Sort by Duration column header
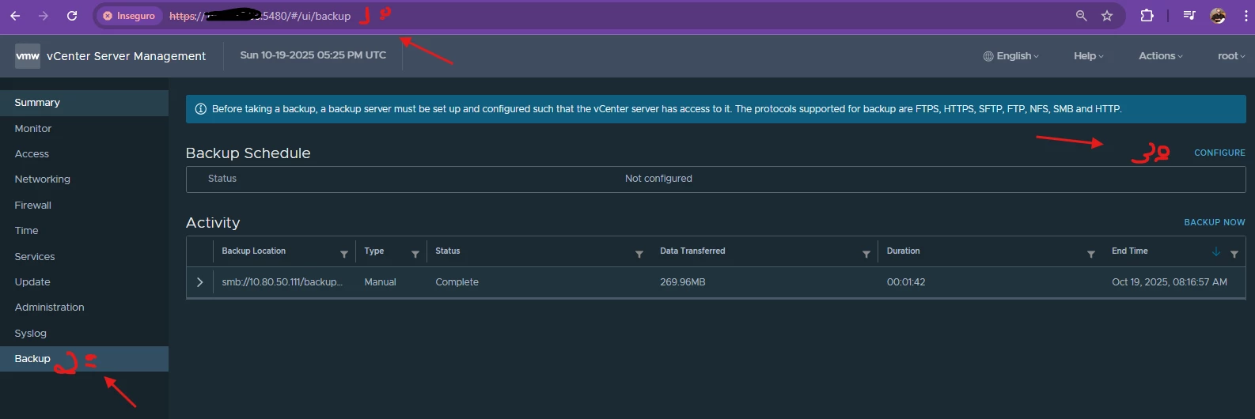Image resolution: width=1255 pixels, height=419 pixels. [x=903, y=251]
